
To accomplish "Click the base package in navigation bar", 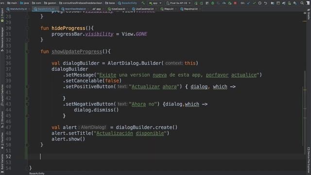I will pos(110,3).
